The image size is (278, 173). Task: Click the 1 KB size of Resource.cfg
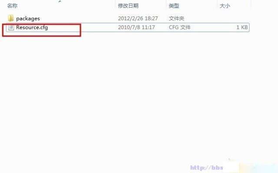pos(242,27)
